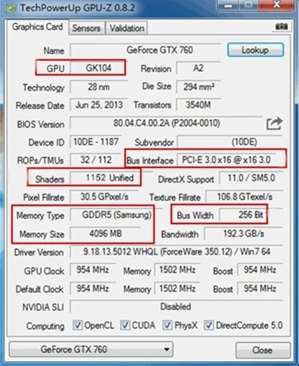This screenshot has height=366, width=299.
Task: Click the Transistors field 3540M
Action: click(x=198, y=105)
